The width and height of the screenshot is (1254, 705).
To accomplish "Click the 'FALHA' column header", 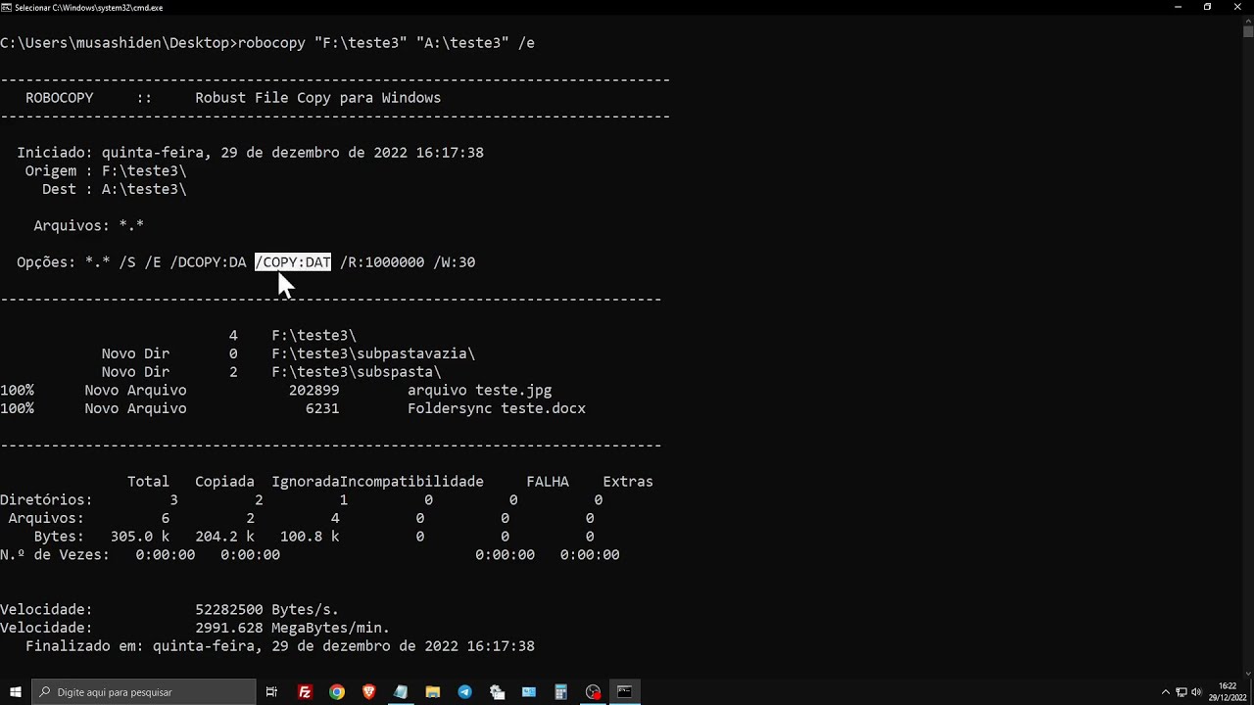I will 548,482.
